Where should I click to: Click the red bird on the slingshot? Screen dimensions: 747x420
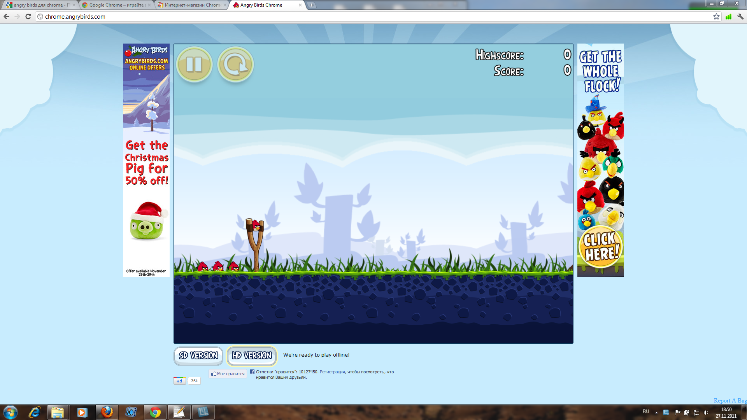pyautogui.click(x=256, y=225)
